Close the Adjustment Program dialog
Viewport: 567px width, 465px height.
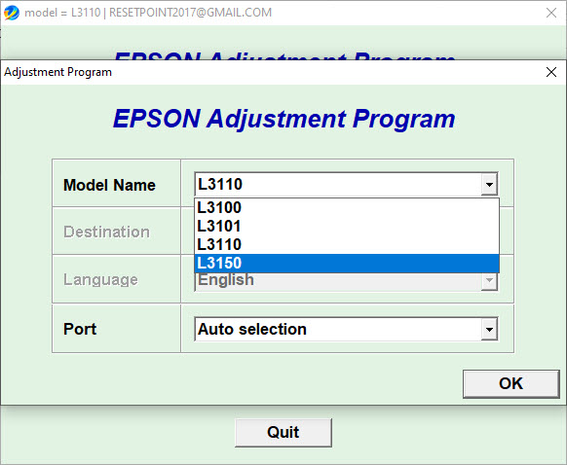click(x=551, y=72)
